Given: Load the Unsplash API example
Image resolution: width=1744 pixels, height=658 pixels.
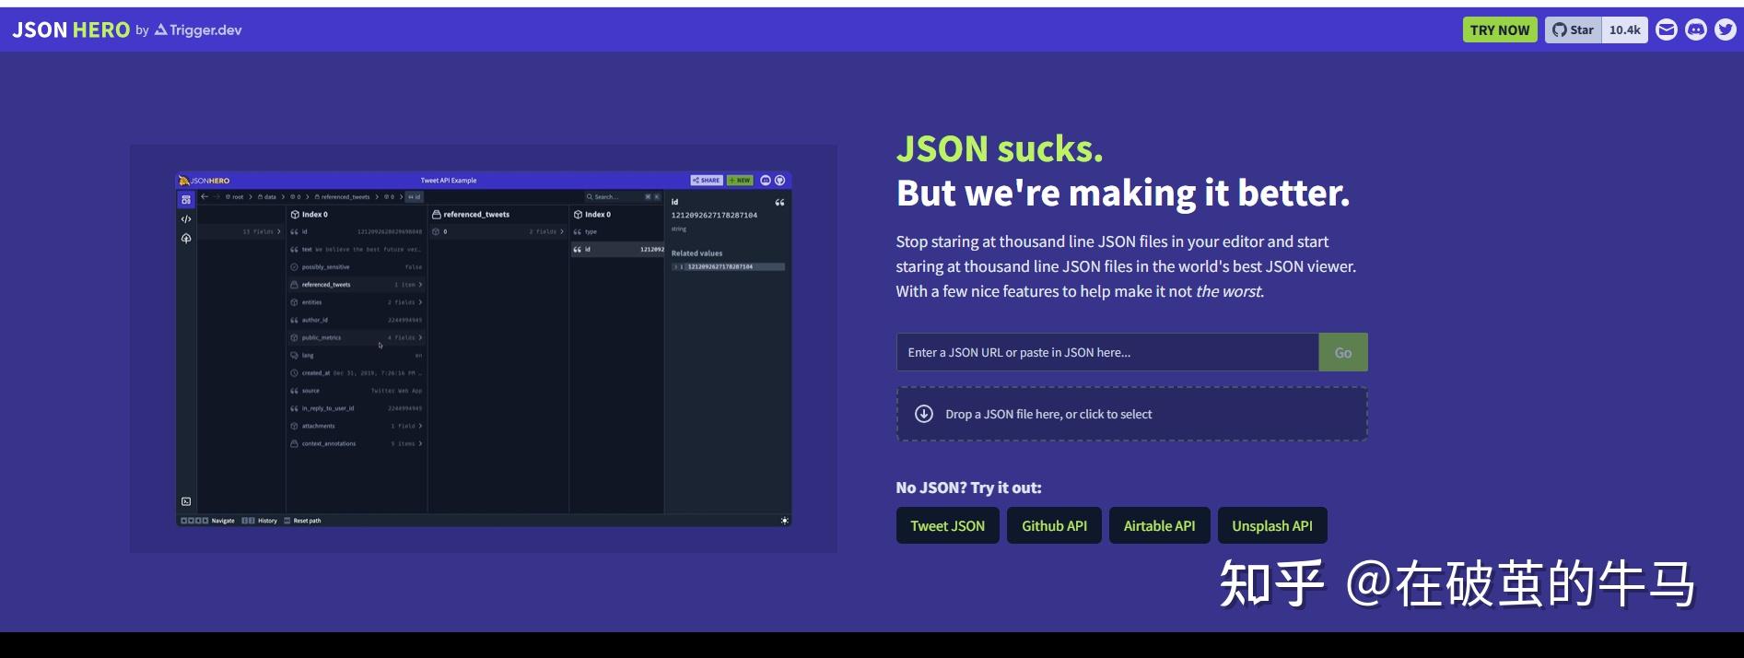Looking at the screenshot, I should point(1272,525).
